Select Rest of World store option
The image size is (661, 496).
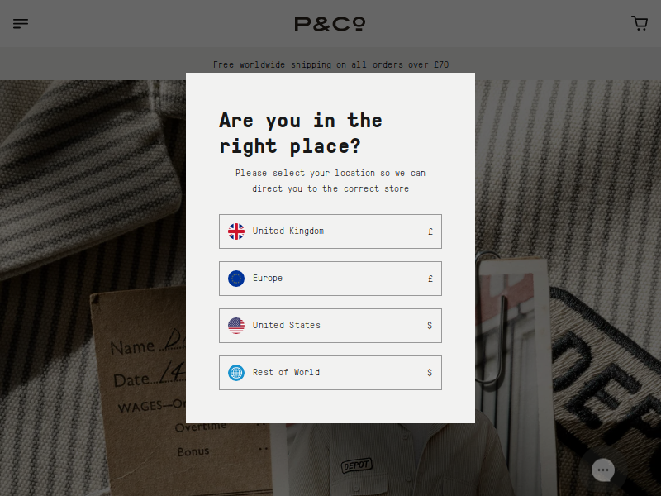pos(330,373)
